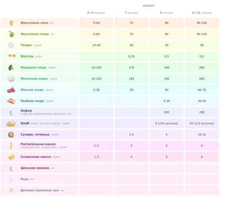Click the '0,25' yolk cell for 7 months

pos(131,57)
